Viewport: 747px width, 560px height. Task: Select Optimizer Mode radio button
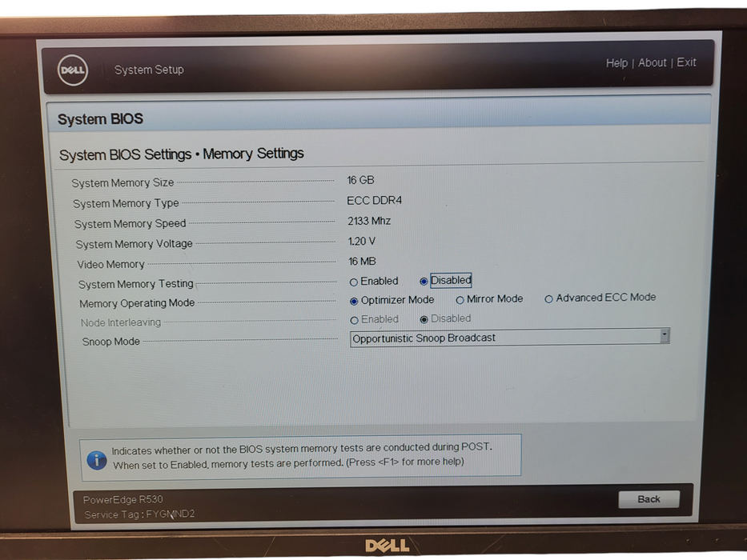[354, 301]
